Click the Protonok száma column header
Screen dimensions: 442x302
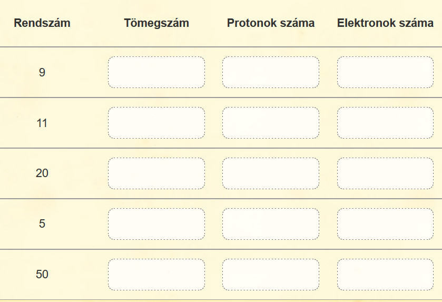tap(271, 23)
